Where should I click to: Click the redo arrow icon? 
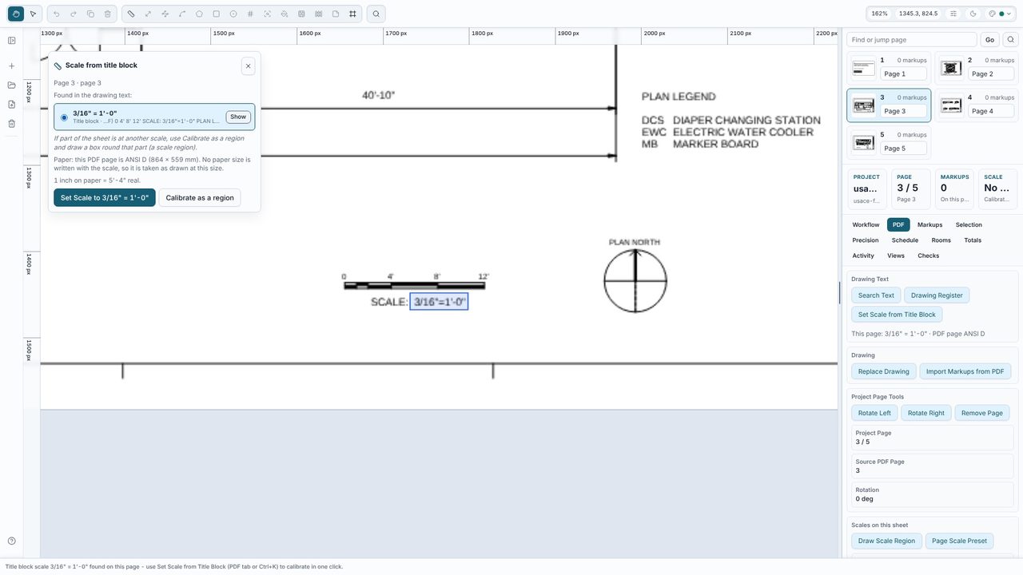[x=74, y=14]
